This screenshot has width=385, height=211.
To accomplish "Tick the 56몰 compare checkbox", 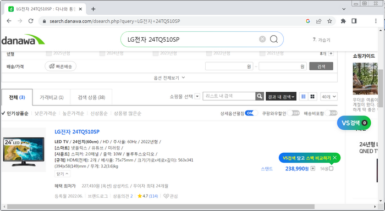I will click(x=331, y=168).
